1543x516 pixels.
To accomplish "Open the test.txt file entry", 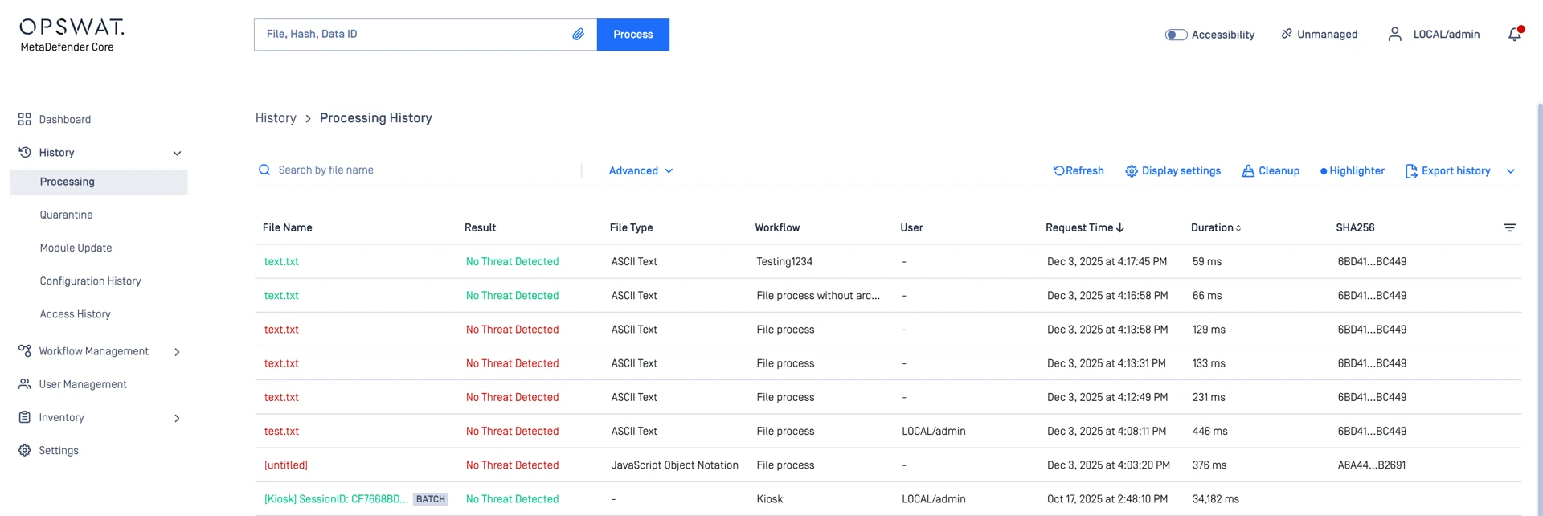I will [281, 432].
